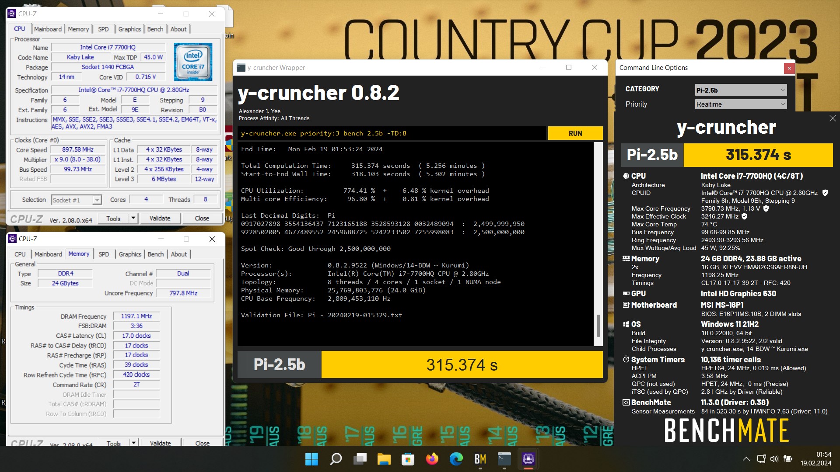Switch to CPU-Z in the taskbar

(x=528, y=459)
